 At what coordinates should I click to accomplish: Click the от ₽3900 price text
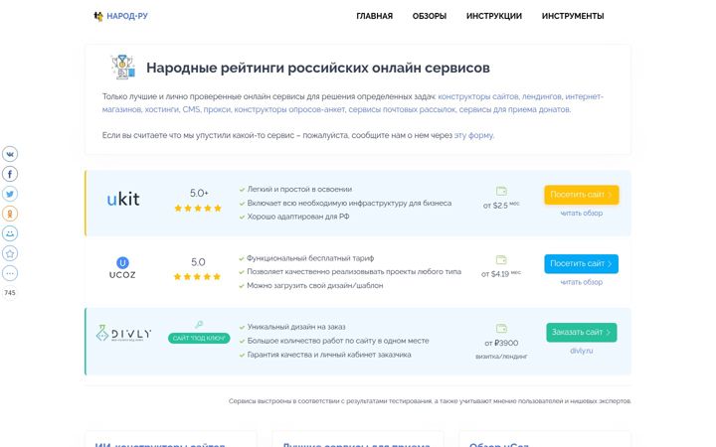pos(501,343)
